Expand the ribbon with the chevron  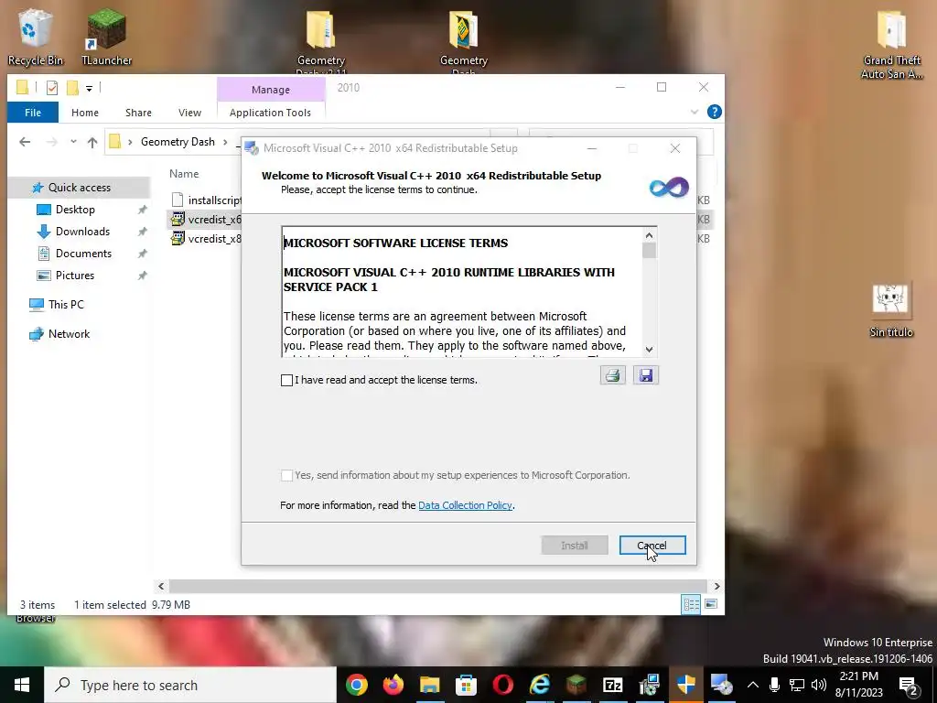point(695,112)
